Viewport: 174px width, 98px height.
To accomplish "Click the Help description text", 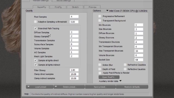I will tap(78, 94).
